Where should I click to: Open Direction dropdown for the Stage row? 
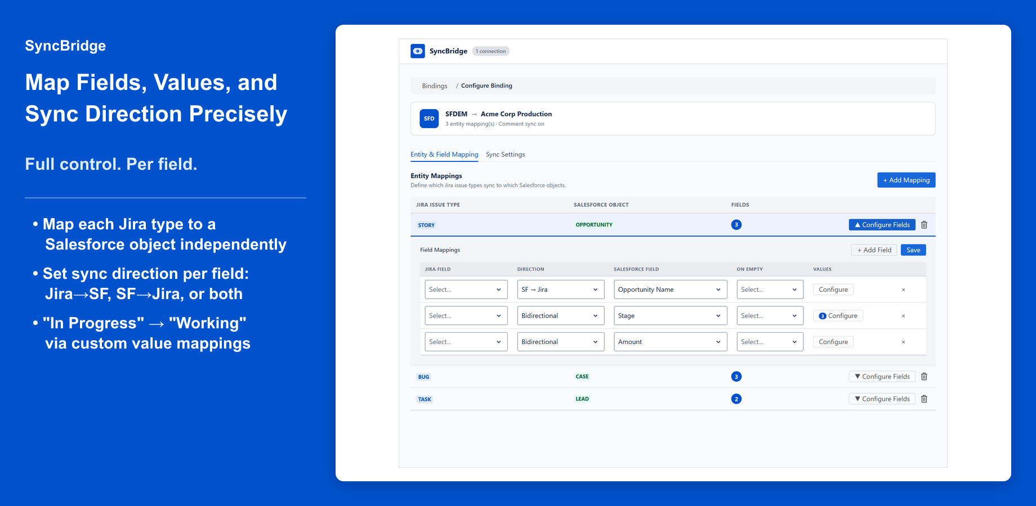(x=561, y=316)
